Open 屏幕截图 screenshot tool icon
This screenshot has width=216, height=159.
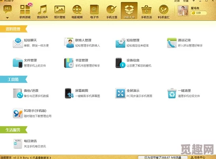click(69, 93)
